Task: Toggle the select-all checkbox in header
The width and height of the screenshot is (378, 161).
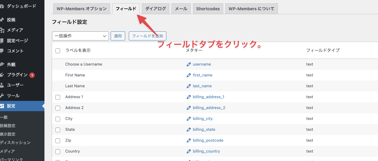Action: [58, 51]
